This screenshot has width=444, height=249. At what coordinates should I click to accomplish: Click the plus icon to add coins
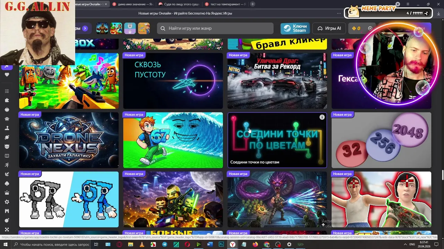[370, 28]
